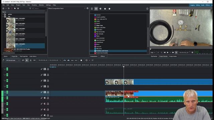The width and height of the screenshot is (214, 120).
Task: Switch to the Undo History tab
Action: tap(33, 56)
